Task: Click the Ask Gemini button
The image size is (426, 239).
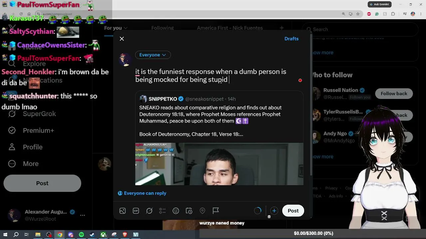Action: pyautogui.click(x=379, y=4)
